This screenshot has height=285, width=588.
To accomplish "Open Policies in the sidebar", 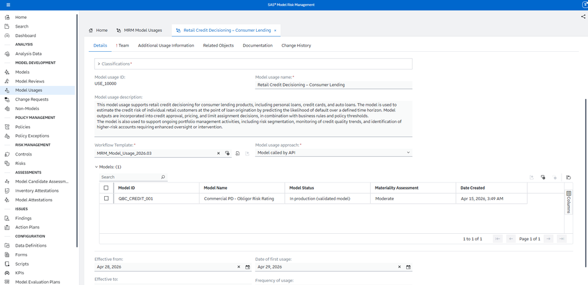I will (22, 127).
